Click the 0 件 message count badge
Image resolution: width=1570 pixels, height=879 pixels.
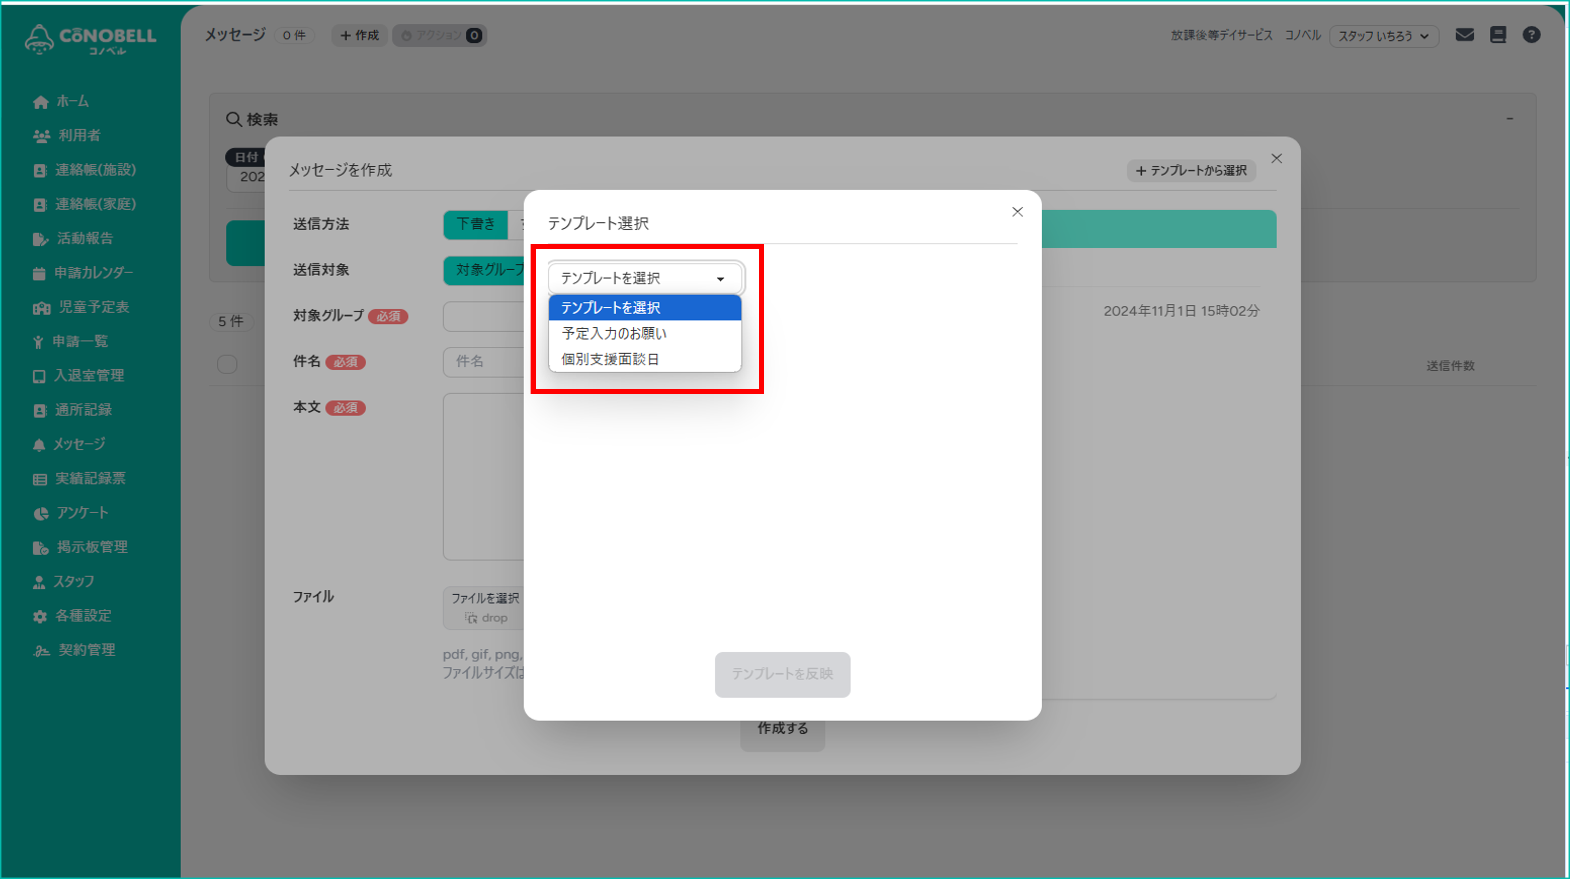pos(294,35)
